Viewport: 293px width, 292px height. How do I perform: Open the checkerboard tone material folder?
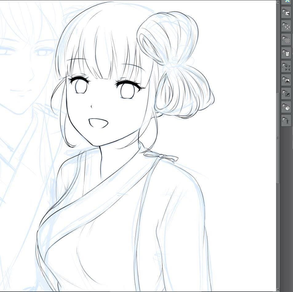point(286,40)
